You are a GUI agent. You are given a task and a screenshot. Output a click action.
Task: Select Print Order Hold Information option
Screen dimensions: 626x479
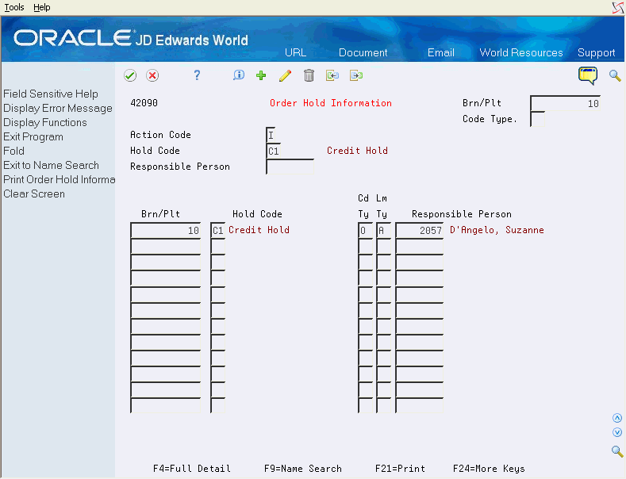point(59,179)
